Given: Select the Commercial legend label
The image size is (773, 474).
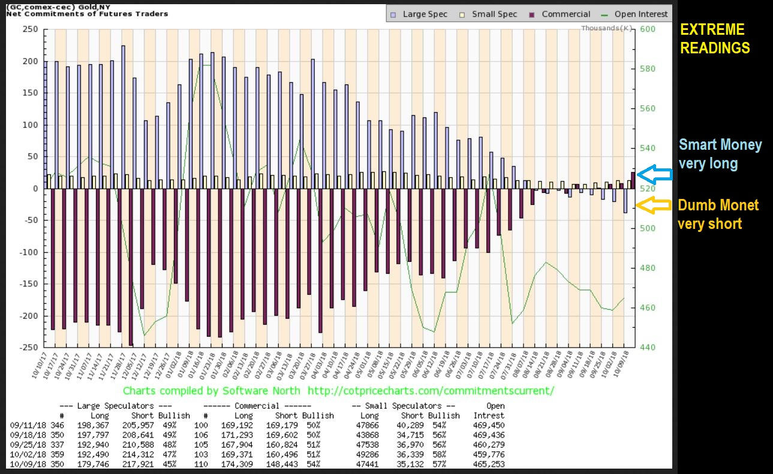Looking at the screenshot, I should (566, 14).
